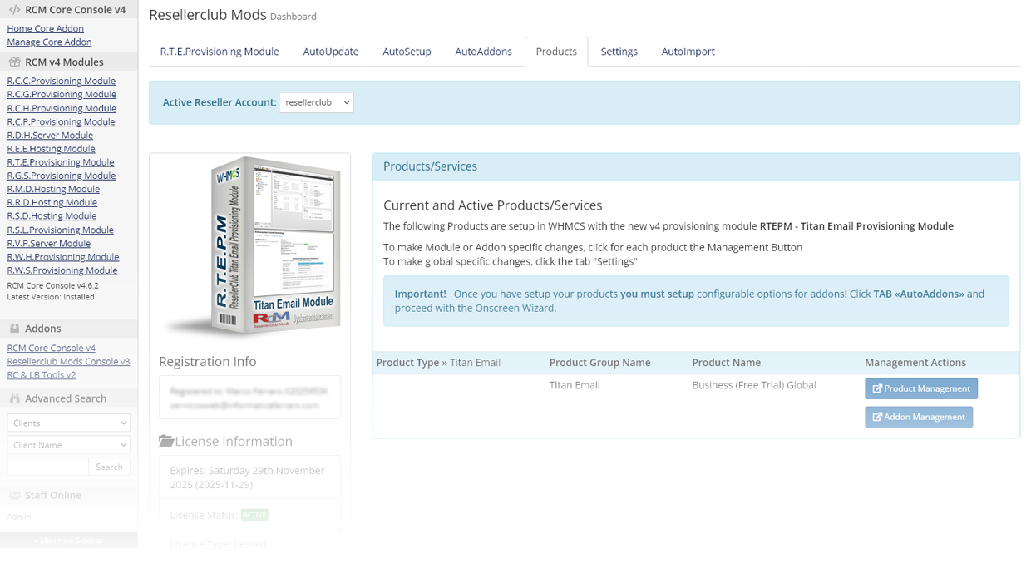Viewport: 1031px width, 564px height.
Task: Click the Addon Management button
Action: (919, 417)
